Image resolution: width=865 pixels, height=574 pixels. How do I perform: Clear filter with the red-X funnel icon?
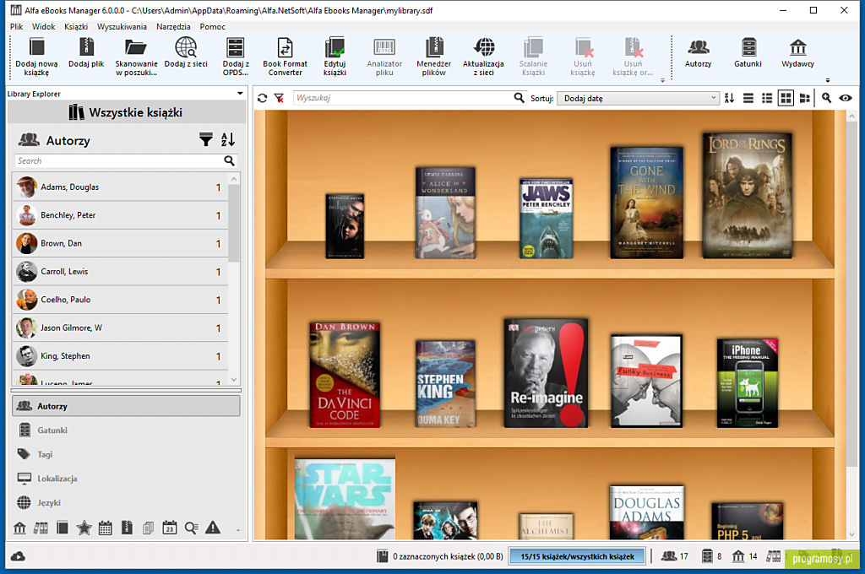[x=279, y=98]
